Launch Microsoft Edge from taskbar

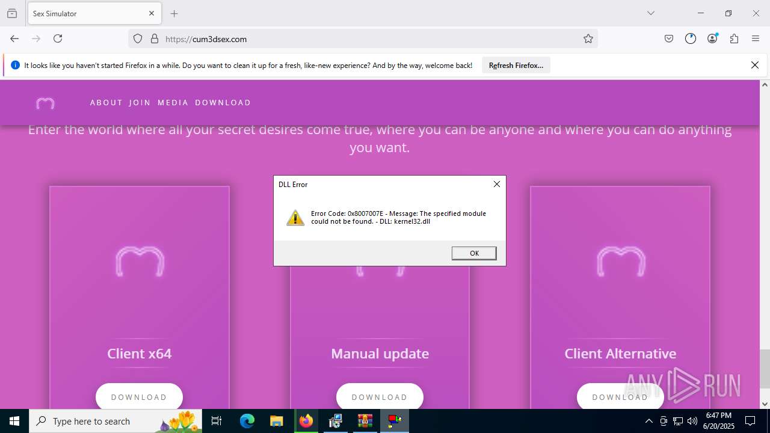[247, 421]
